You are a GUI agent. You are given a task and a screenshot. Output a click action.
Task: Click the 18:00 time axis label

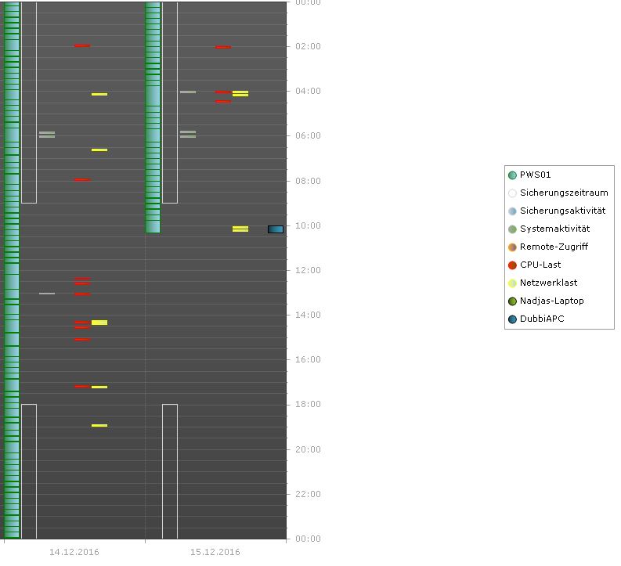pos(308,404)
